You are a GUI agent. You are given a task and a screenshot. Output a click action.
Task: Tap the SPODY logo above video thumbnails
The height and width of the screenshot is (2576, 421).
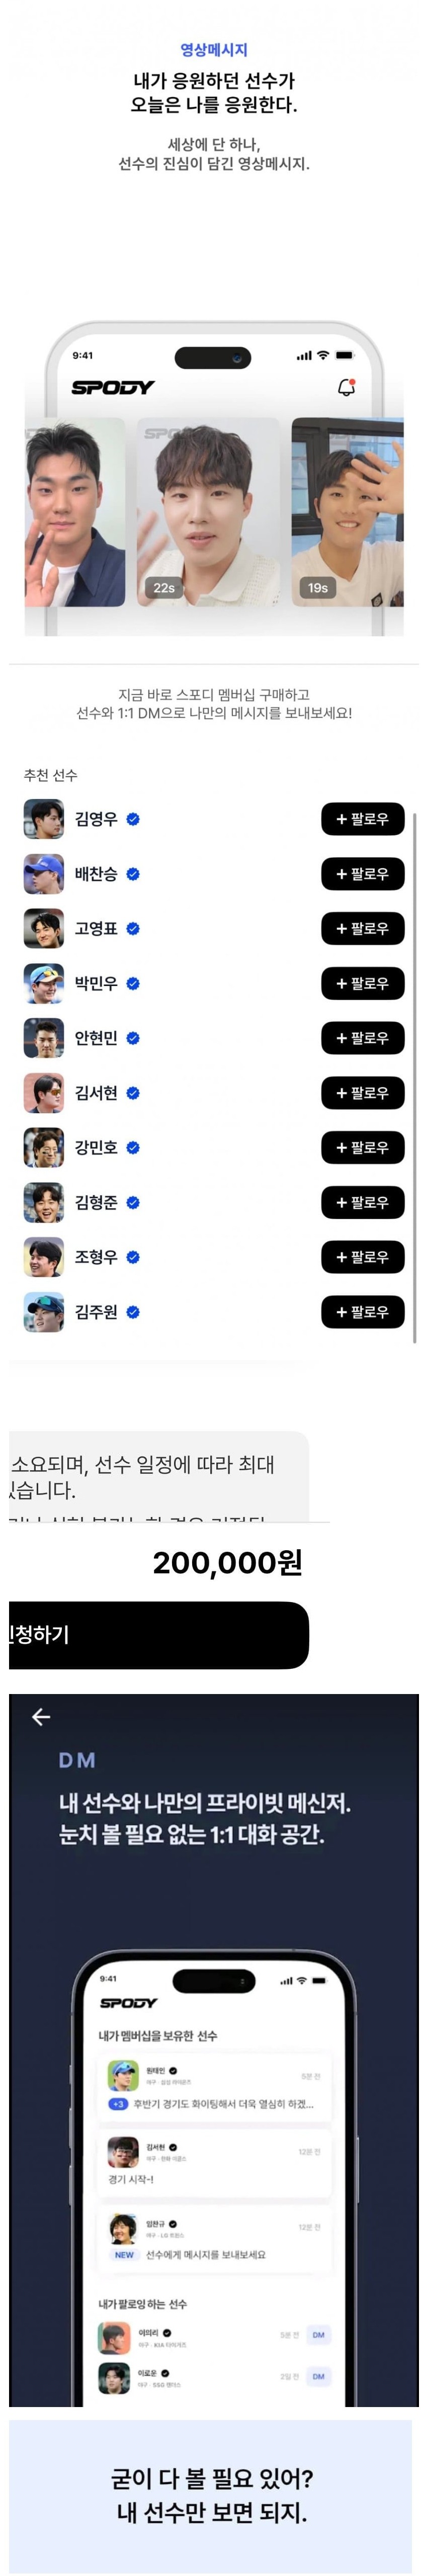click(x=112, y=387)
